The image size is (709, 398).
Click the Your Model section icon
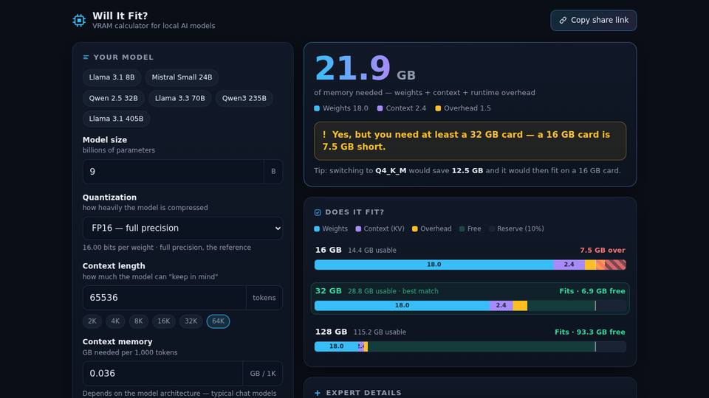tap(86, 57)
